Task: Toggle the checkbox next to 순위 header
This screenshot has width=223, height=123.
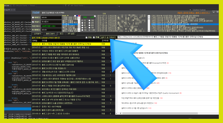Action: point(95,17)
